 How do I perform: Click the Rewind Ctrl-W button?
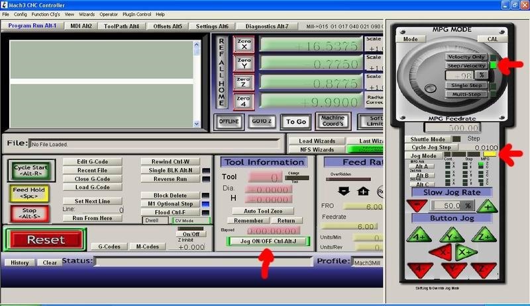[170, 162]
